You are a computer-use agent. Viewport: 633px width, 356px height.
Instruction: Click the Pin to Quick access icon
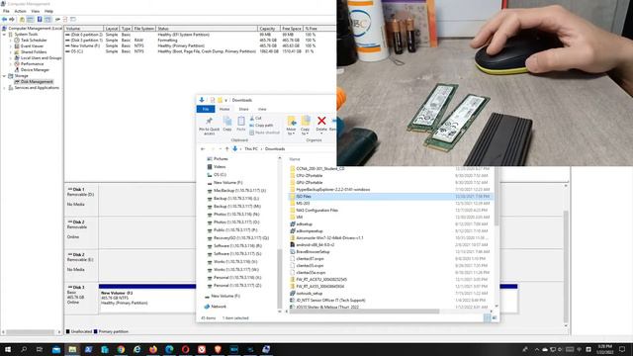tap(209, 126)
